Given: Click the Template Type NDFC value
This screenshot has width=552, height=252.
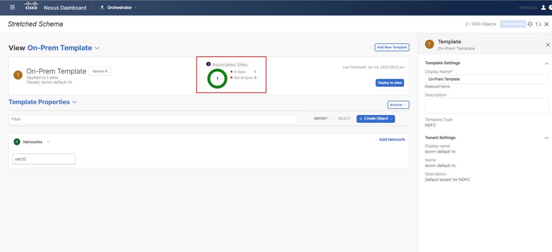Looking at the screenshot, I should coord(430,125).
